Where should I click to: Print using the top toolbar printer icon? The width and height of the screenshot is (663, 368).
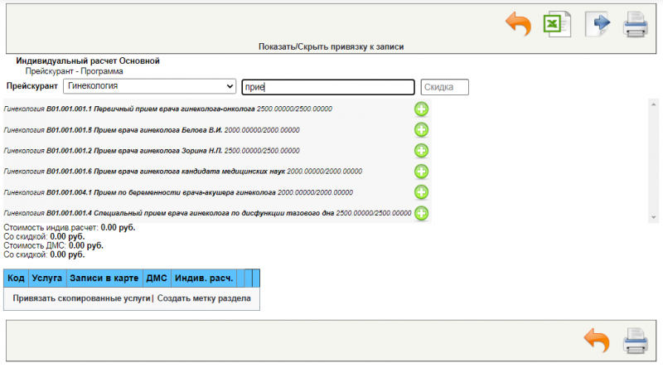coord(636,24)
